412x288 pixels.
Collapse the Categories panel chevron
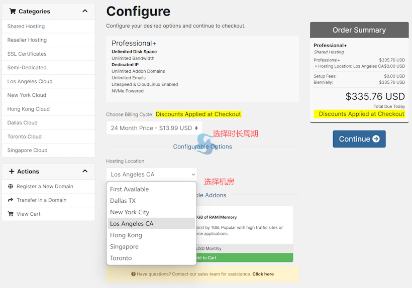click(x=85, y=11)
